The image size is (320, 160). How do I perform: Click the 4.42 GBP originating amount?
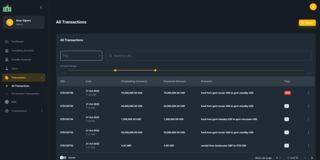[126, 146]
